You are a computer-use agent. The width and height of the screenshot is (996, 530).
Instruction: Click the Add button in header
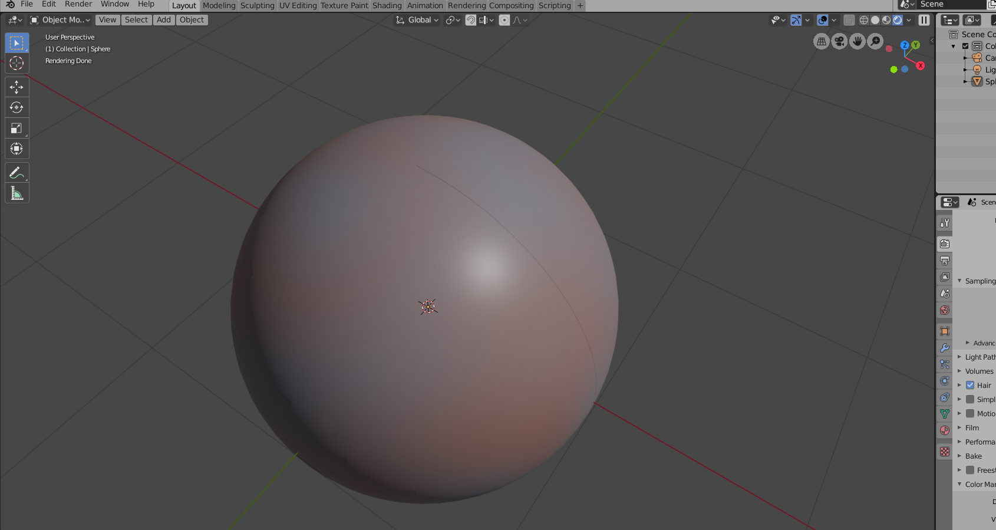tap(164, 20)
